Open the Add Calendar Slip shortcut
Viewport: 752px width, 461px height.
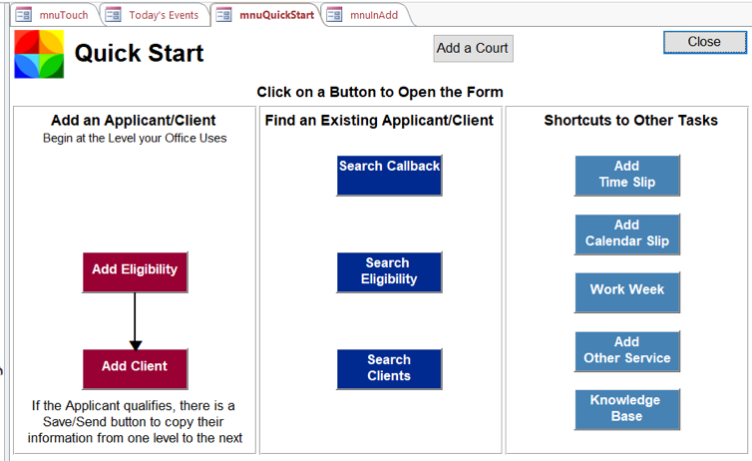(627, 233)
